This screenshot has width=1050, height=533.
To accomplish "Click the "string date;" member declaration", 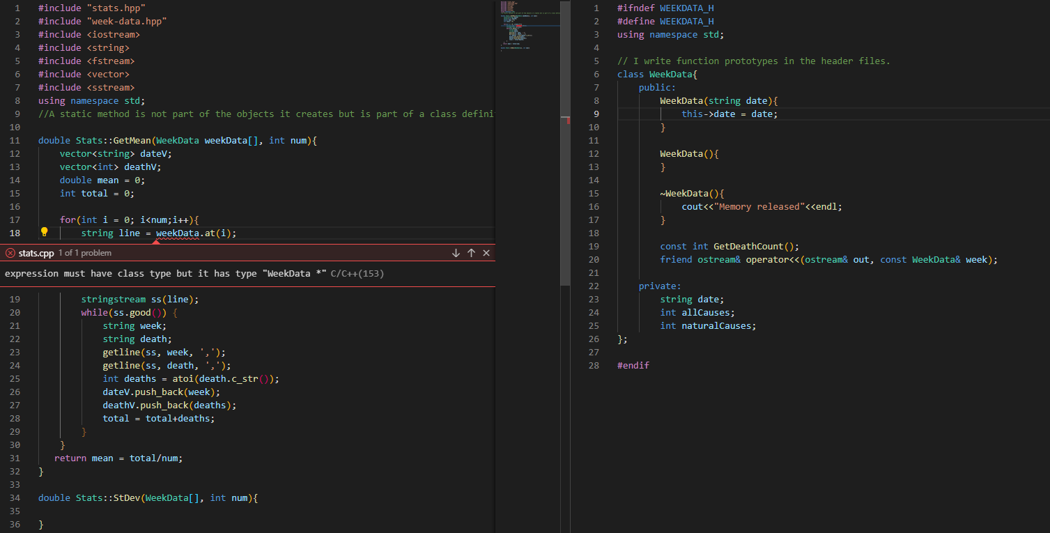I will (693, 300).
